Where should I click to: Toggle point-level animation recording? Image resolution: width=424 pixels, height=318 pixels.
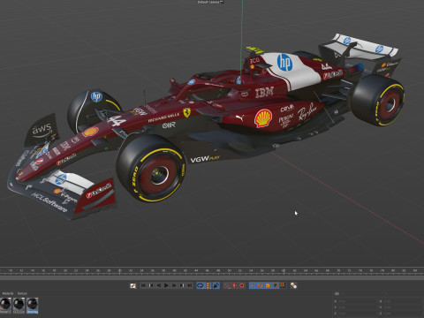(x=283, y=285)
